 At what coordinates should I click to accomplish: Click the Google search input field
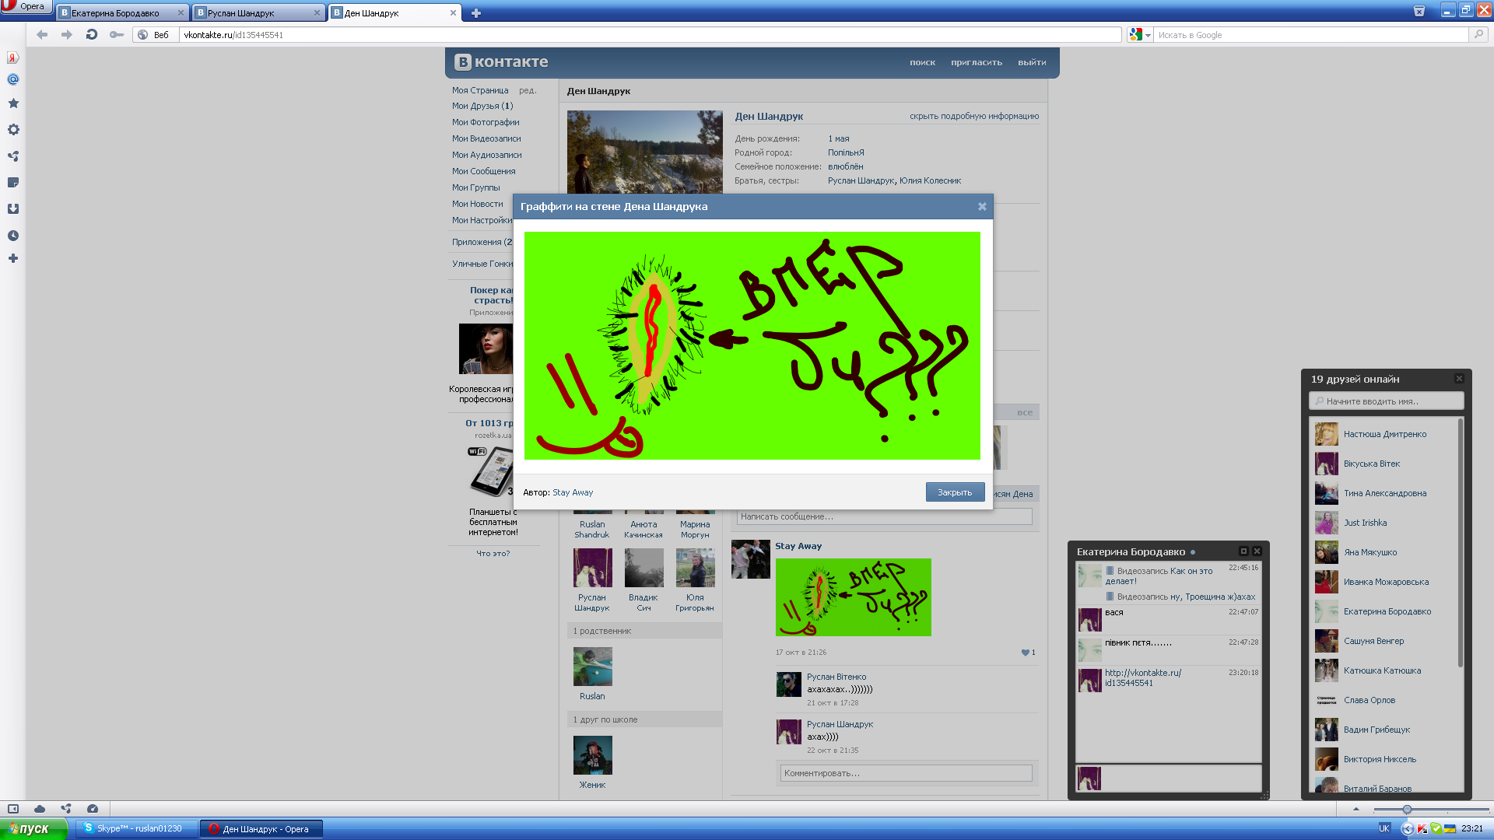pos(1311,35)
